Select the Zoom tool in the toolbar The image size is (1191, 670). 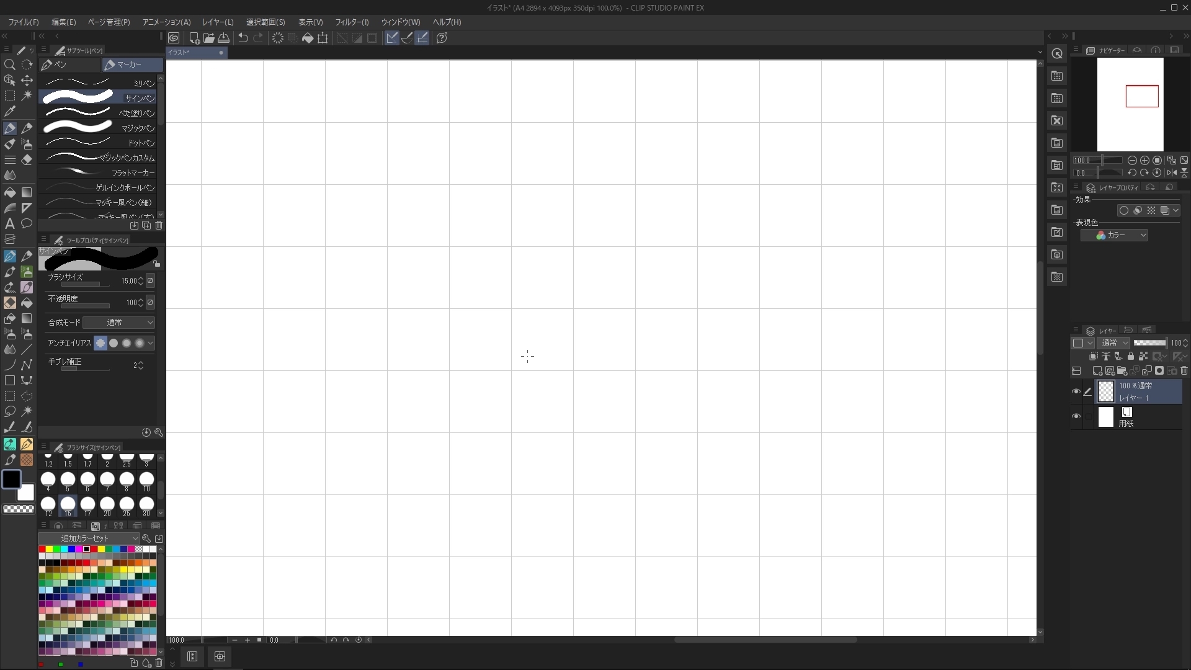[x=10, y=65]
